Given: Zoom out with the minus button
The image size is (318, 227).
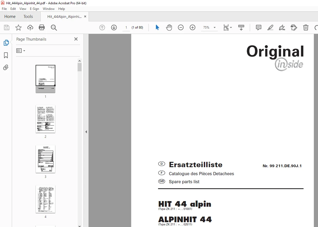Looking at the screenshot, I should pos(181,28).
